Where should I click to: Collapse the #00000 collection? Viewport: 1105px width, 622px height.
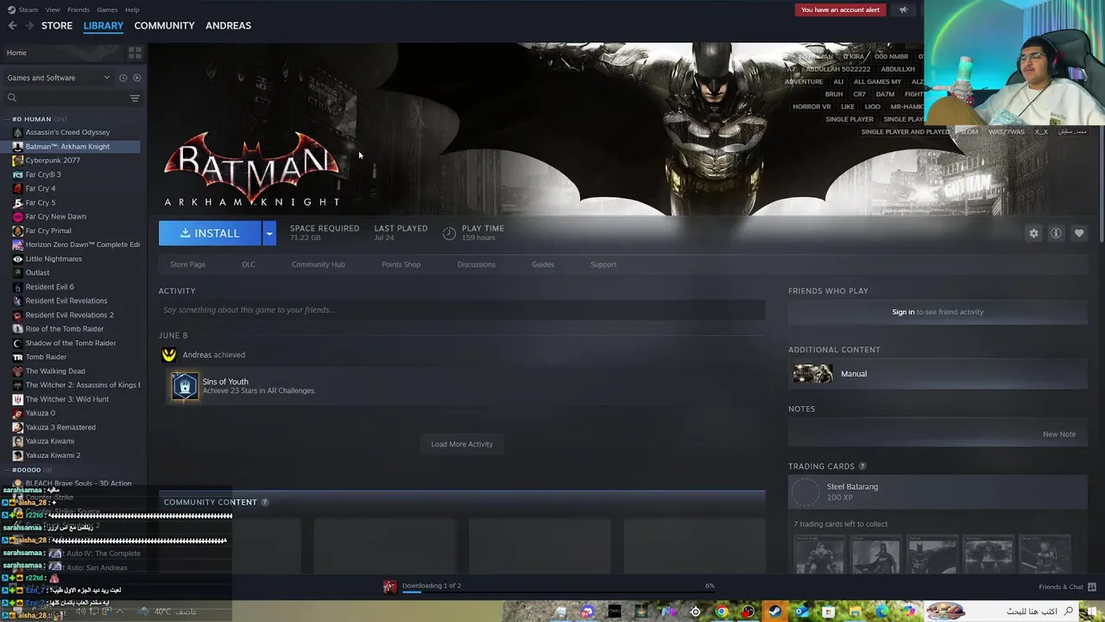coord(8,470)
